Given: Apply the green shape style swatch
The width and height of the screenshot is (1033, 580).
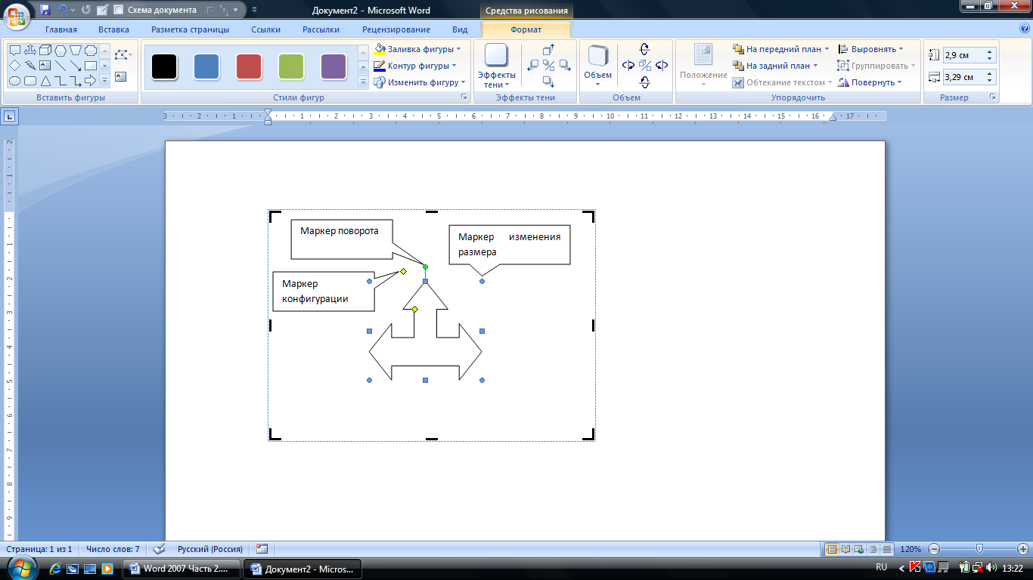Looking at the screenshot, I should 291,66.
